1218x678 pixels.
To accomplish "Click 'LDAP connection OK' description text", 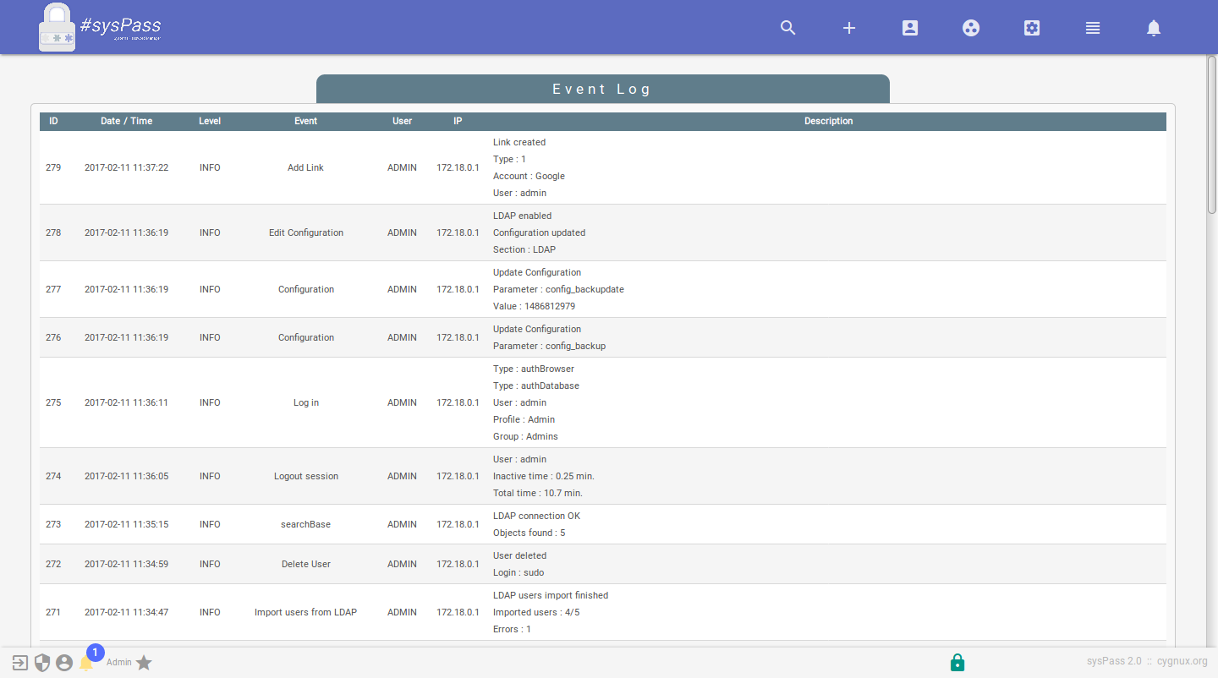I will pos(536,516).
